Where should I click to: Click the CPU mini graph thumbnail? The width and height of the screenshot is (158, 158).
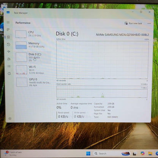point(21,34)
